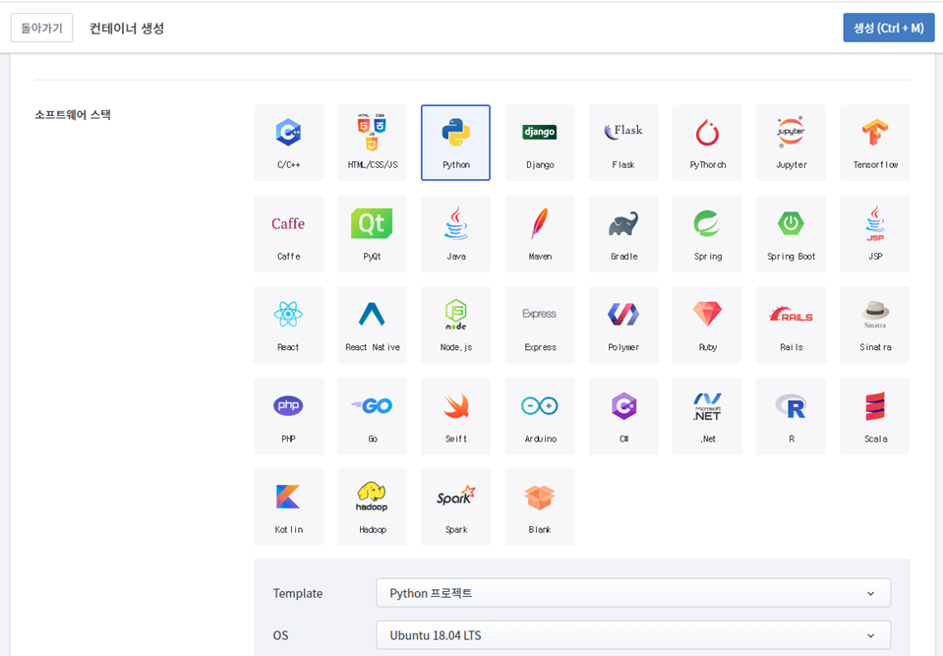Select the C# stack tile
Image resolution: width=943 pixels, height=656 pixels.
click(x=623, y=416)
